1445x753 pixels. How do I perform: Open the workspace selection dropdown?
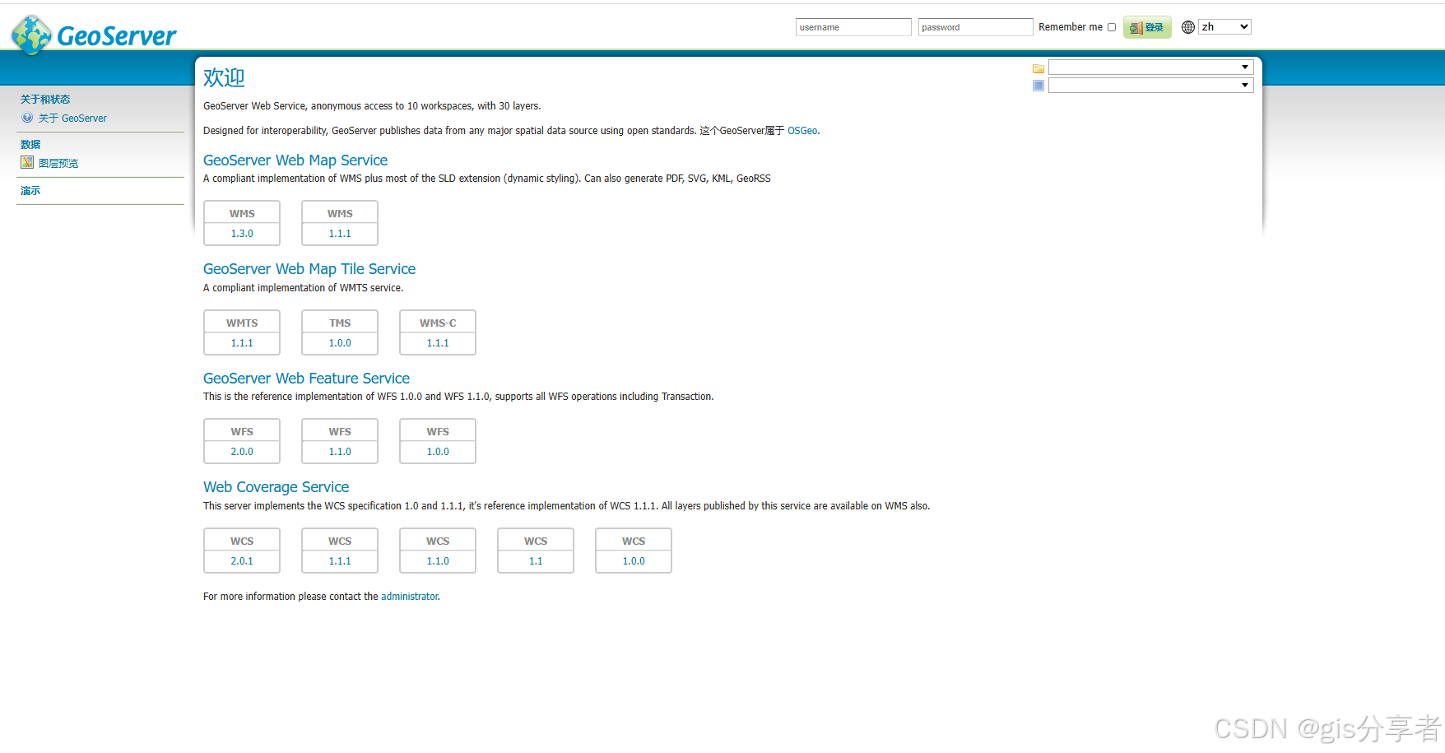pyautogui.click(x=1150, y=67)
